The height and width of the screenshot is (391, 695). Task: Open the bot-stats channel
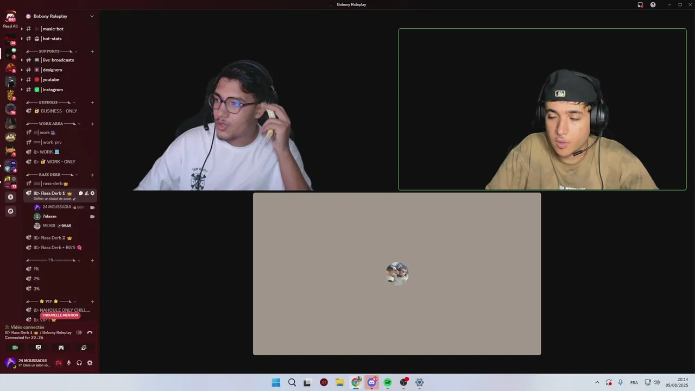(60, 39)
